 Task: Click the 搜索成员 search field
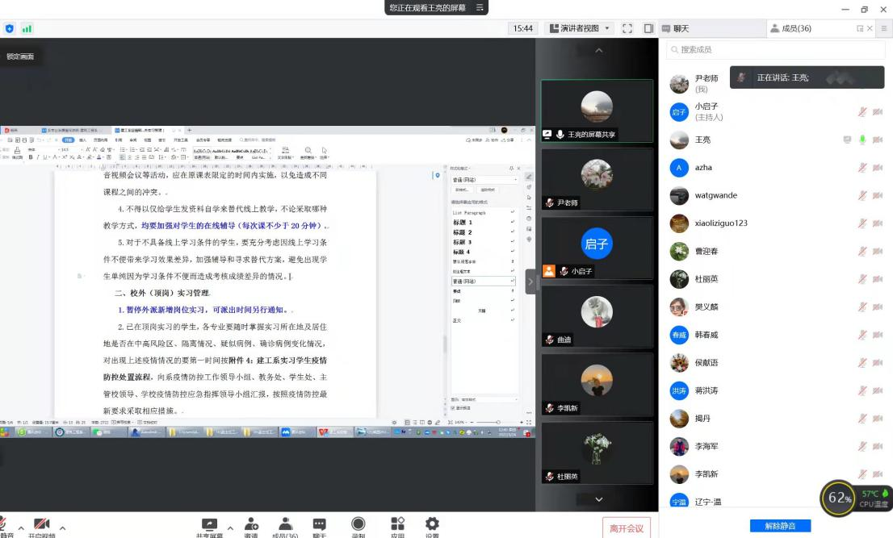(x=775, y=49)
